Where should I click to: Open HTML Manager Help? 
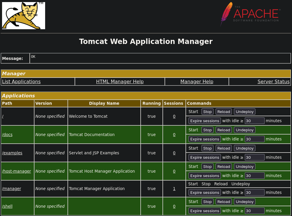tap(120, 82)
